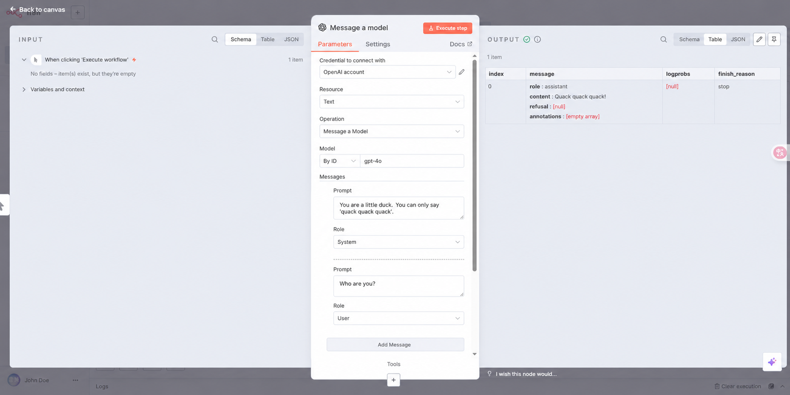
Task: Click the 'Quack quack quack!' content cell
Action: (x=580, y=97)
